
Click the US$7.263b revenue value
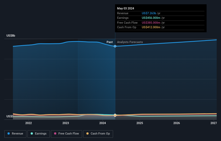pos(149,13)
